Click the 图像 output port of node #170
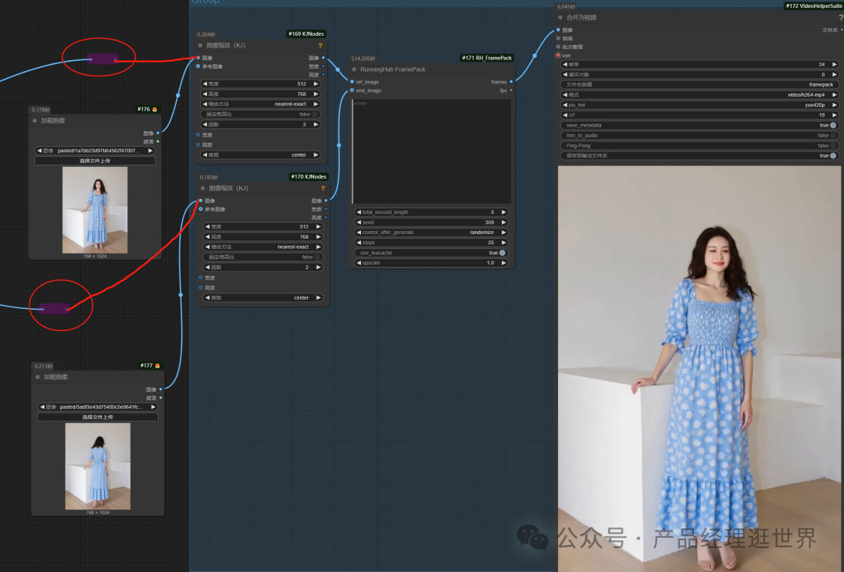The width and height of the screenshot is (844, 572). click(x=326, y=201)
